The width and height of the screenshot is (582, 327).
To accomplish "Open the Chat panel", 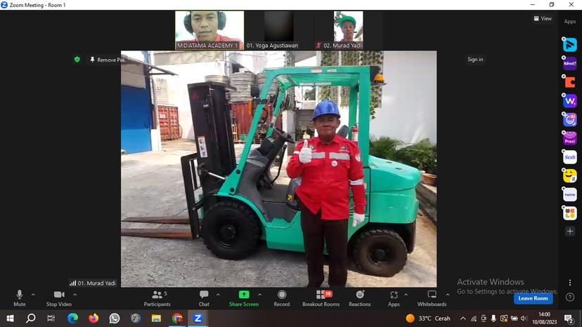I will [204, 298].
